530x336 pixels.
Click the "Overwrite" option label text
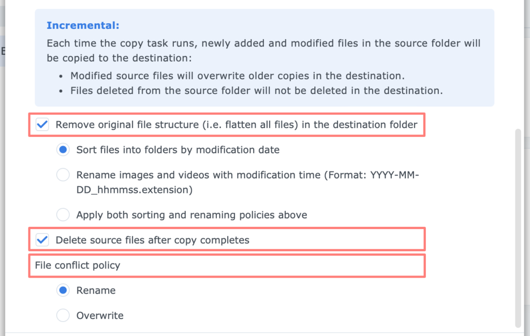click(100, 315)
